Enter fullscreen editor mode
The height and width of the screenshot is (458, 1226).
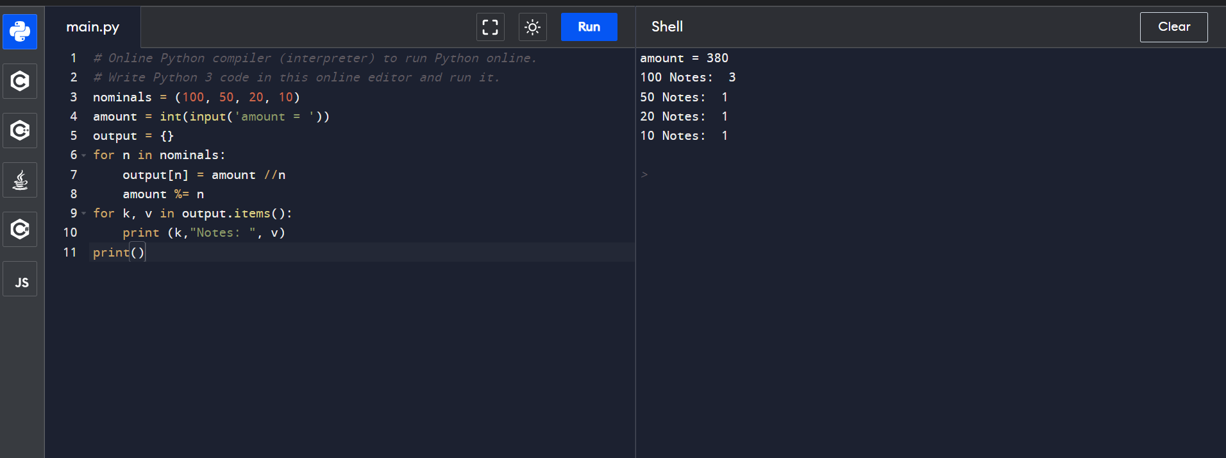pyautogui.click(x=490, y=27)
